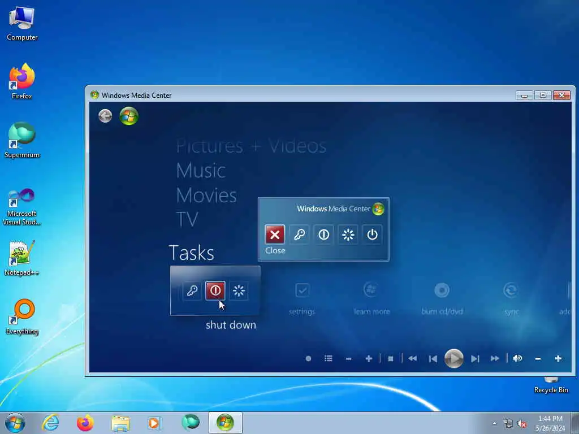
Task: Click the record button in transport bar
Action: [308, 358]
